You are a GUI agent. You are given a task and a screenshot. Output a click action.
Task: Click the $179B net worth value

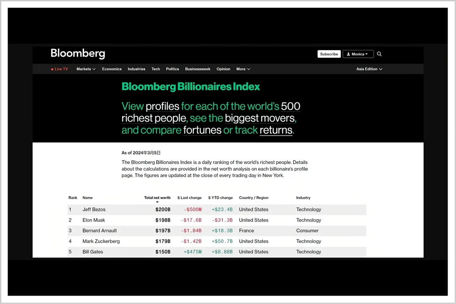click(x=163, y=242)
